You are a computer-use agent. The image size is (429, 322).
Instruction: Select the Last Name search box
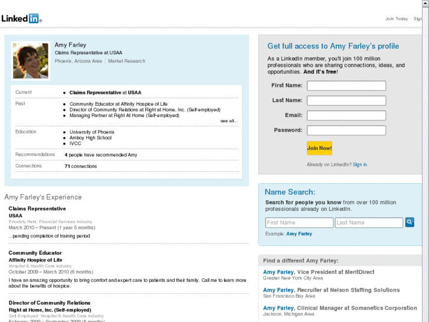369,223
